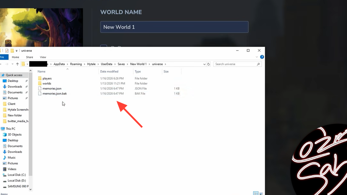Go to Saves in breadcrumb

[121, 64]
